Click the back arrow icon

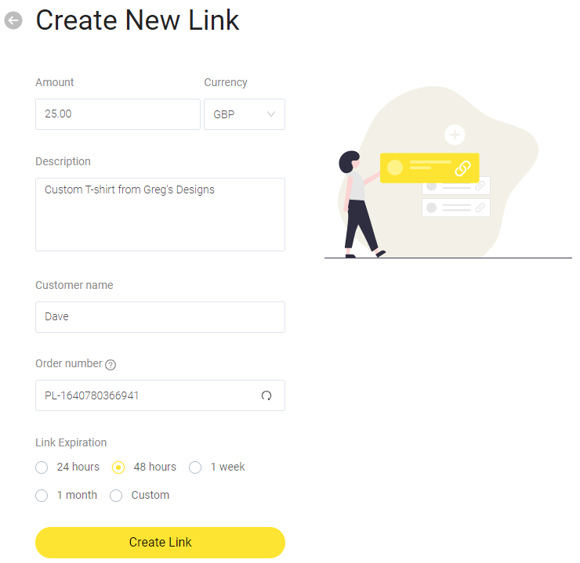point(13,20)
